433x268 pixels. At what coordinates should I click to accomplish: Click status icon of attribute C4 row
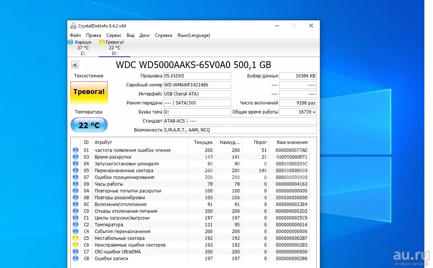(x=76, y=231)
